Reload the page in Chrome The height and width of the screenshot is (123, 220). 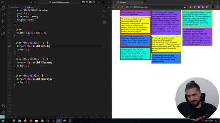coord(122,7)
